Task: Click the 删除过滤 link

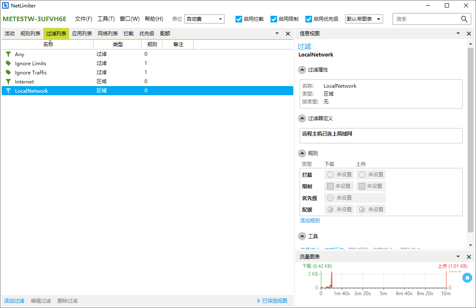Action: (67, 301)
